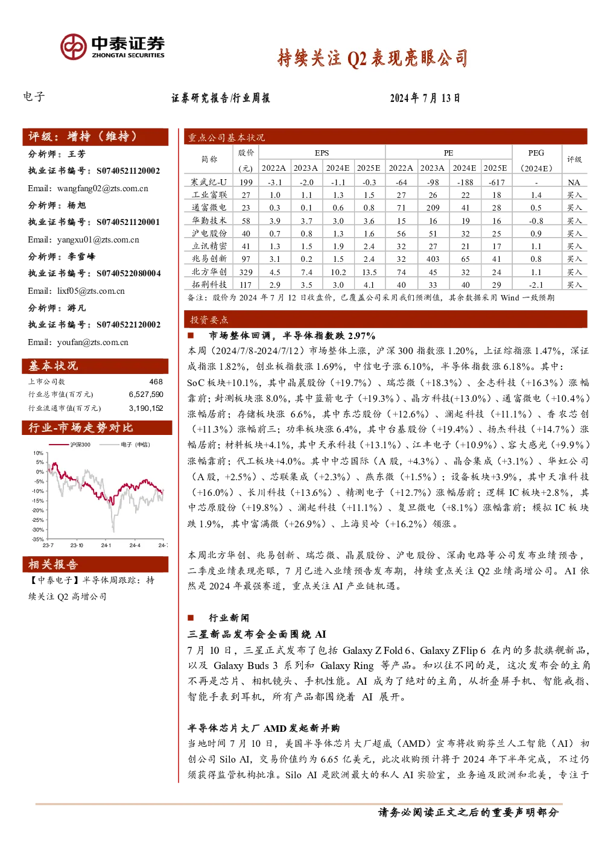Click the EPS column group header
This screenshot has width=599, height=847.
click(x=322, y=153)
